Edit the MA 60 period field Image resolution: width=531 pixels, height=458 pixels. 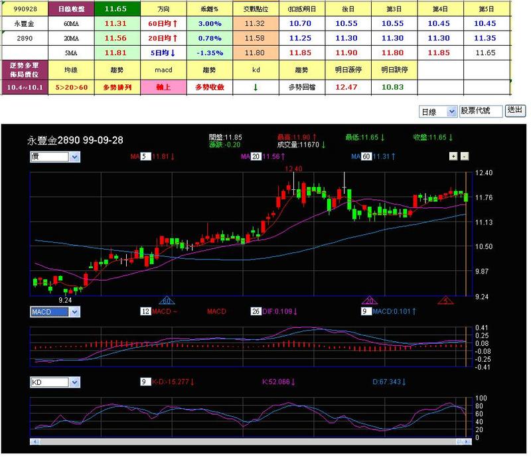click(368, 157)
